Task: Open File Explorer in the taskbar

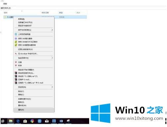Action: [11, 121]
